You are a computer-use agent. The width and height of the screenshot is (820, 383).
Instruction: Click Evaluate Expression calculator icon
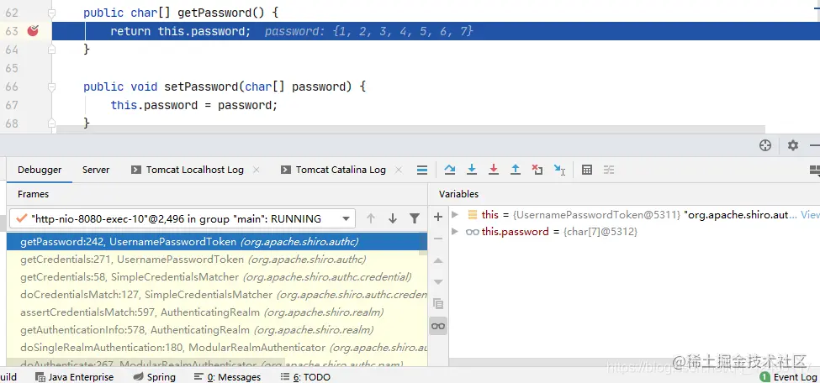[587, 170]
